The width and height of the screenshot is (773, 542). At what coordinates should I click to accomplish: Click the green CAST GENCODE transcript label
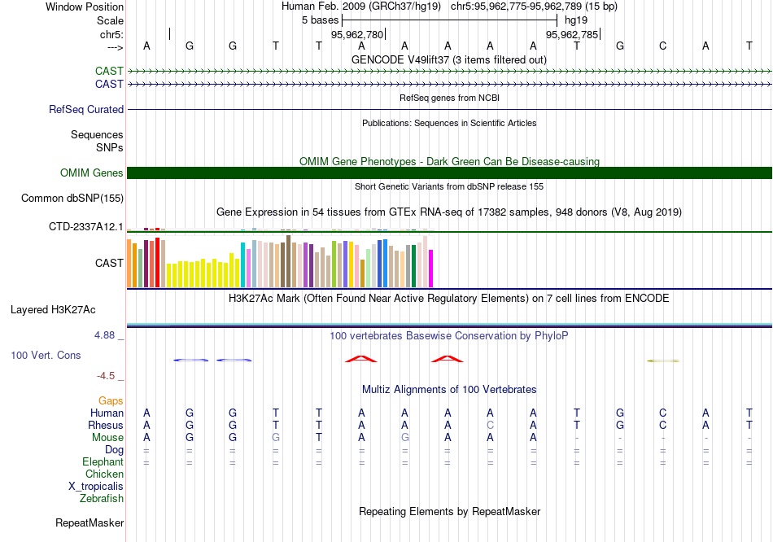[109, 72]
